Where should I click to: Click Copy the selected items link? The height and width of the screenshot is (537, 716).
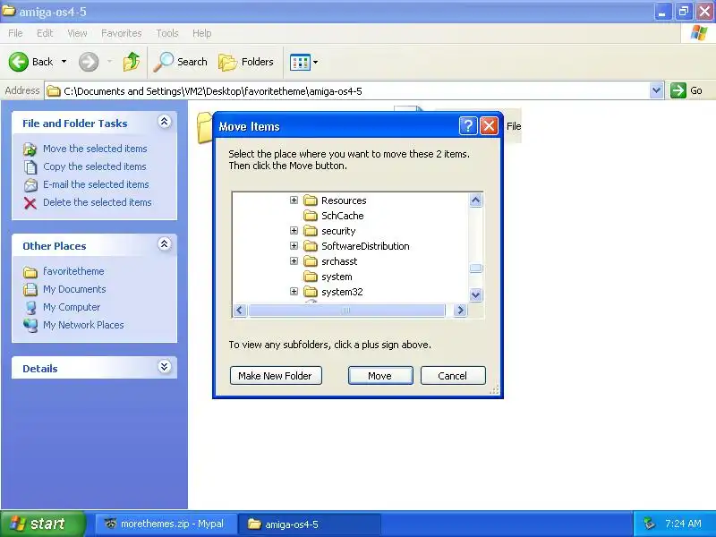pyautogui.click(x=95, y=166)
